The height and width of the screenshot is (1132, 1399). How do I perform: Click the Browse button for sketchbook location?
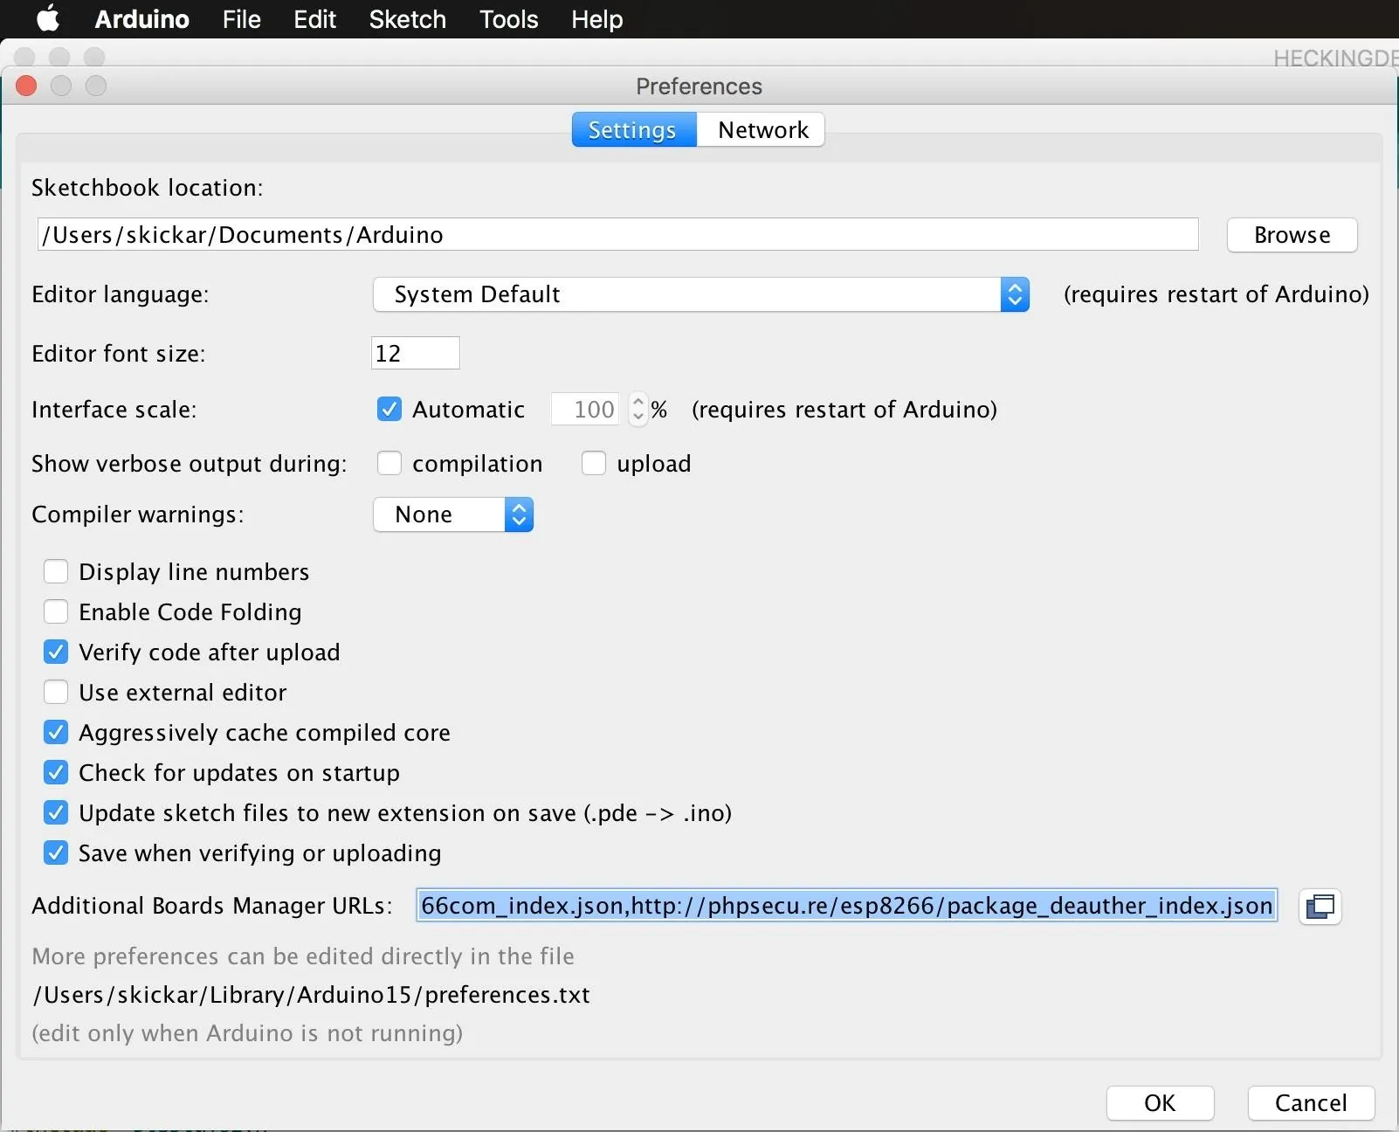1292,235
